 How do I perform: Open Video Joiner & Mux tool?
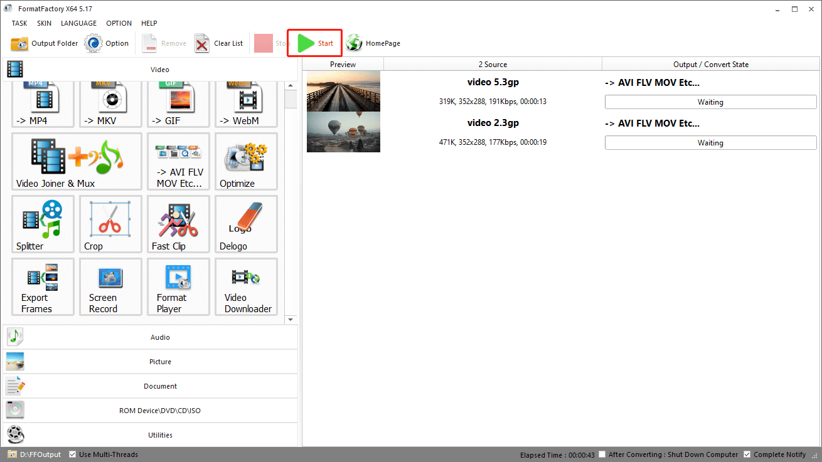pos(77,162)
